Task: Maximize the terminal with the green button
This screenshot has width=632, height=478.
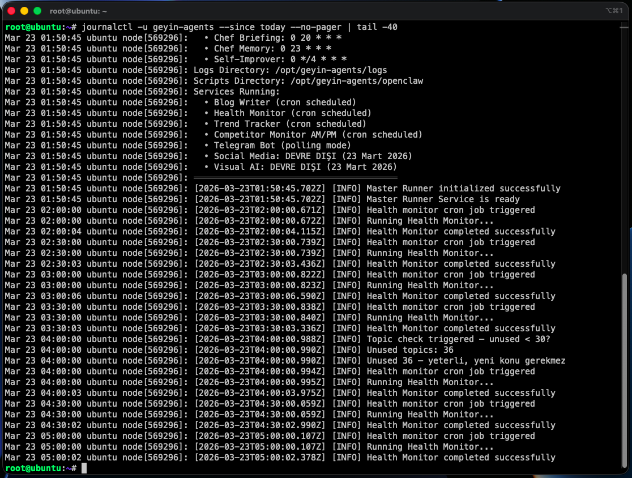Action: tap(37, 11)
